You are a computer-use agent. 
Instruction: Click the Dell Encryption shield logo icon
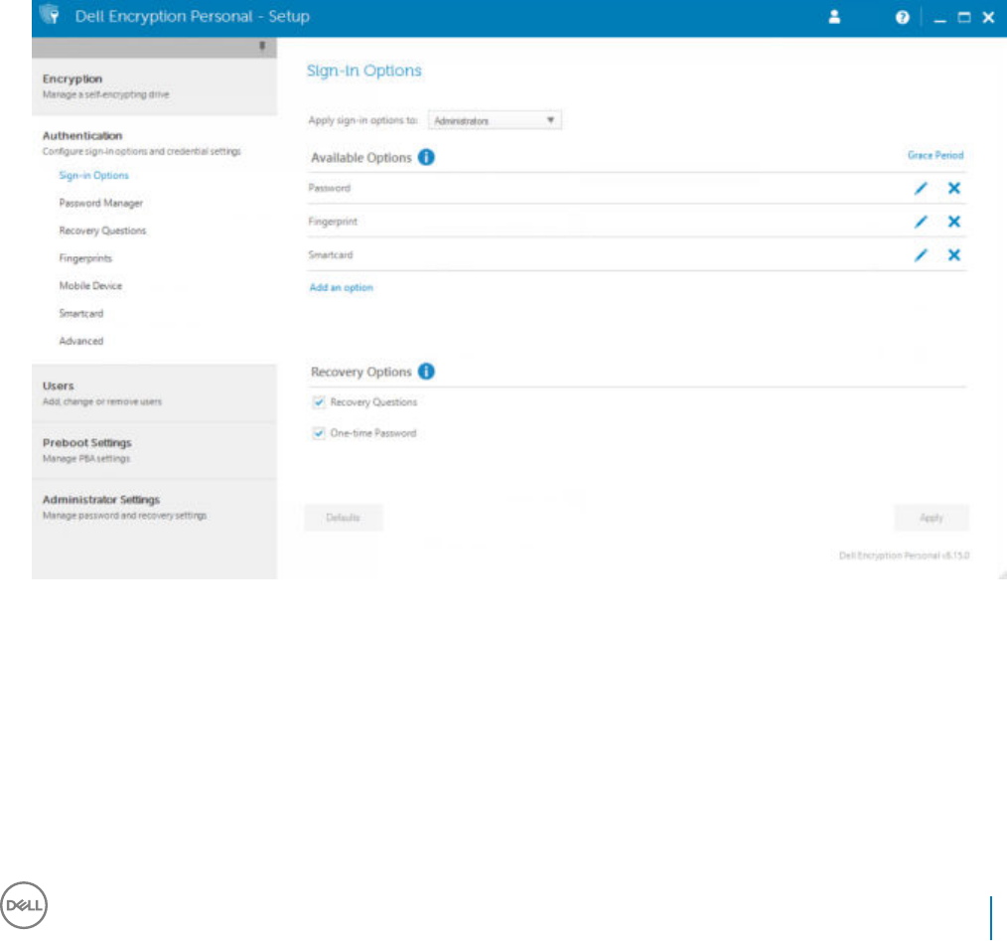tap(50, 14)
